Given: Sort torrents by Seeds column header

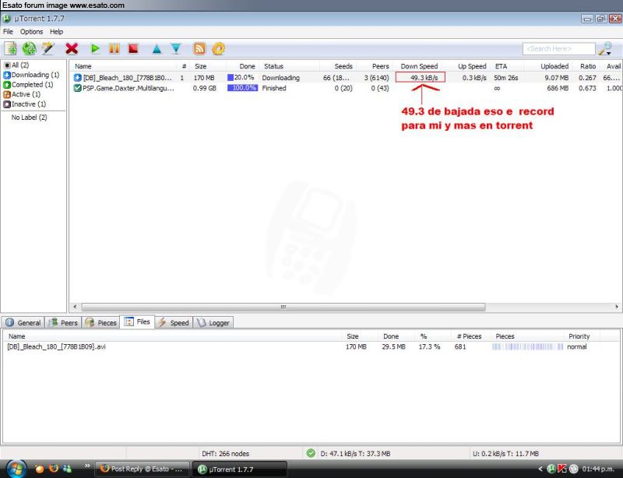Looking at the screenshot, I should [x=338, y=66].
